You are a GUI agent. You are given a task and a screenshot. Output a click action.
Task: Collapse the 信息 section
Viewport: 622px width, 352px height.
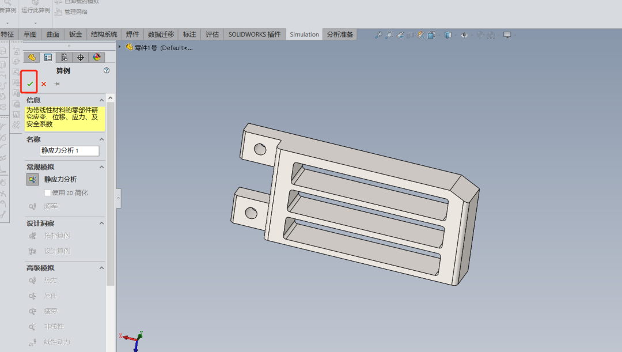coord(102,100)
